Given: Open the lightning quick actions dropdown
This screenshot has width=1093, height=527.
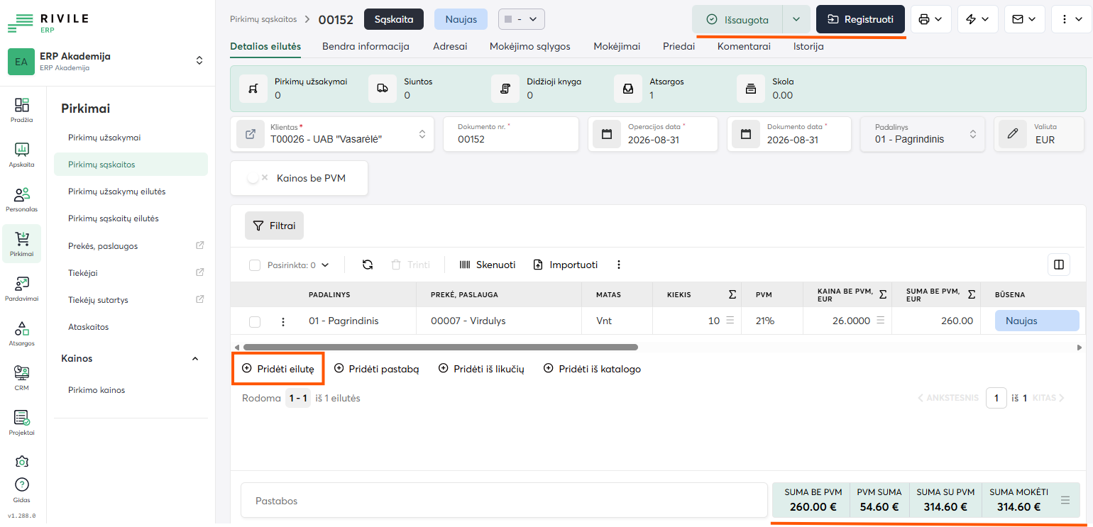Looking at the screenshot, I should pyautogui.click(x=978, y=19).
